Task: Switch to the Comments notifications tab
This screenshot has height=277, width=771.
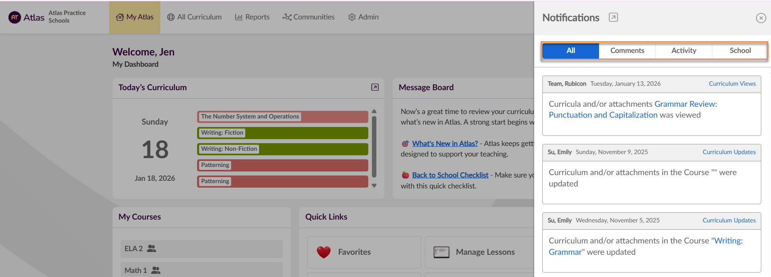Action: click(x=627, y=51)
